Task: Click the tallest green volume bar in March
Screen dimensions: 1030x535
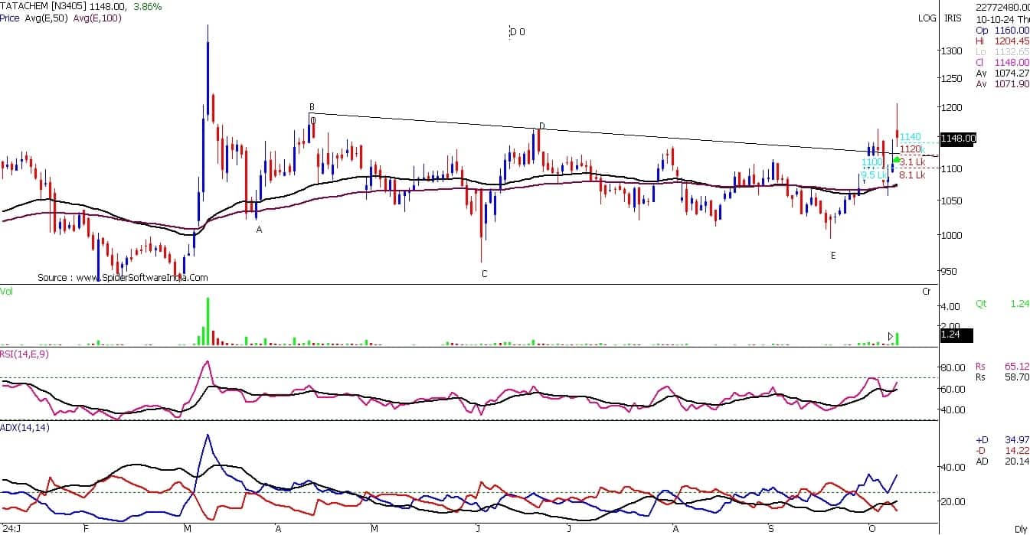Action: pyautogui.click(x=208, y=321)
